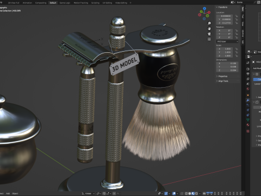The height and width of the screenshot is (196, 261).
Task: Open the Render properties tab icon
Action: tap(248, 69)
